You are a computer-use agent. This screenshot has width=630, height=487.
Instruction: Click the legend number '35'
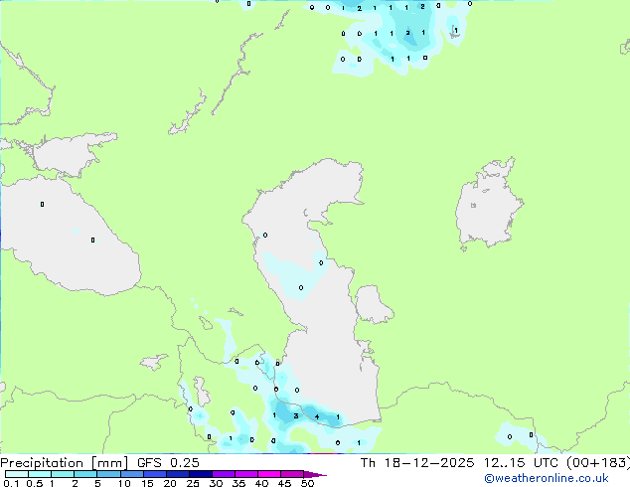pos(238,483)
